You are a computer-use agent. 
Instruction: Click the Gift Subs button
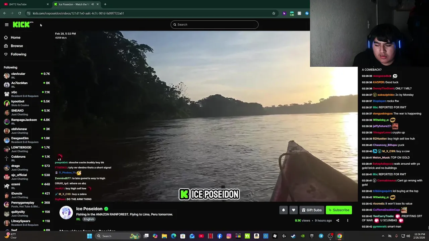point(312,210)
